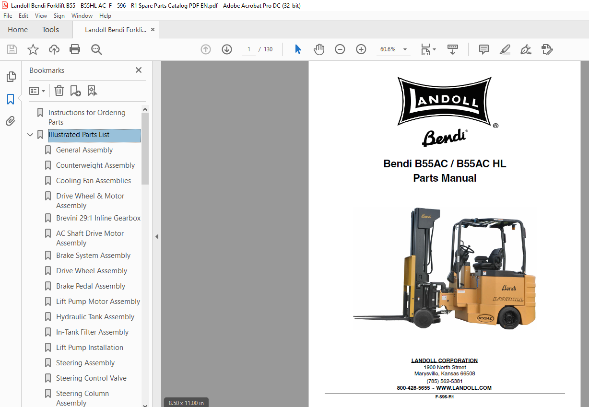Image resolution: width=589 pixels, height=407 pixels.
Task: Open the View menu
Action: pos(41,16)
